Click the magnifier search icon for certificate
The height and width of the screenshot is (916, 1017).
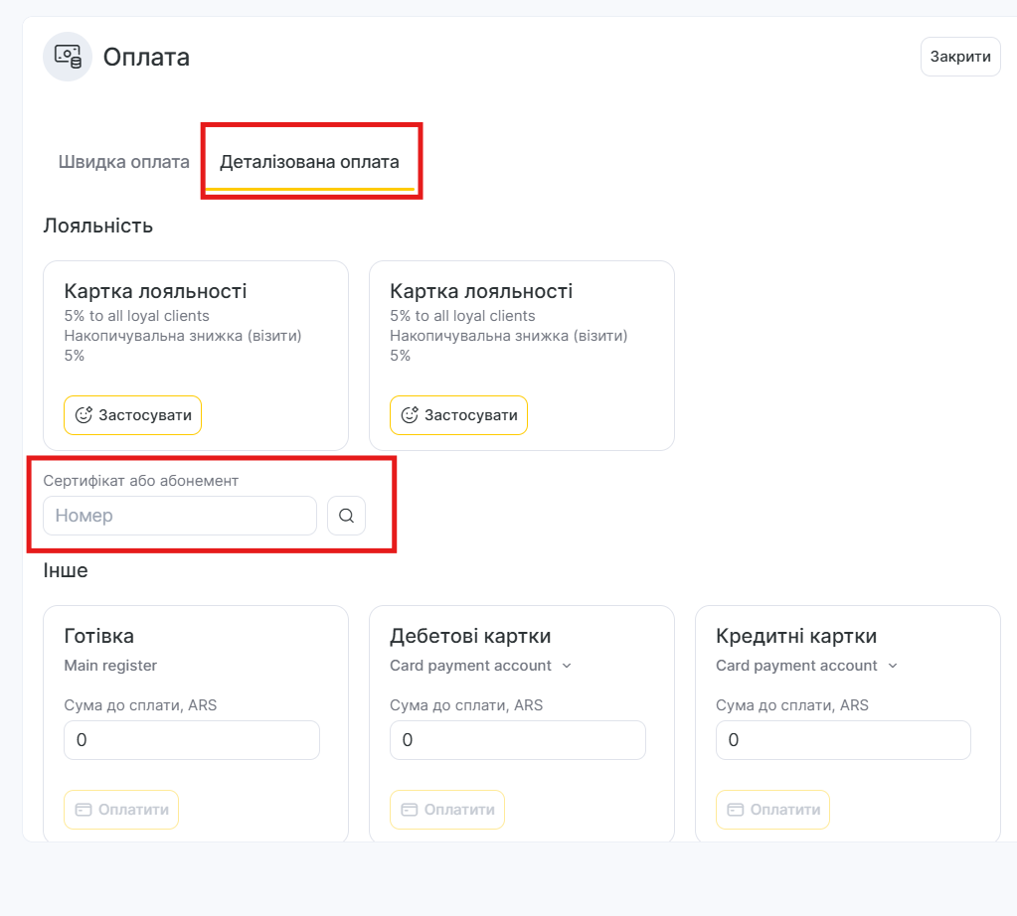tap(346, 516)
